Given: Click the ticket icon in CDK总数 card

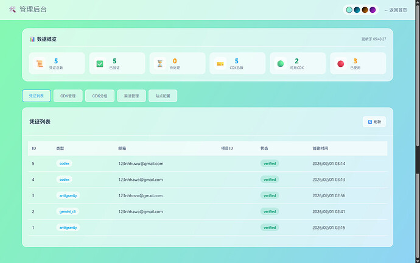Looking at the screenshot, I should 220,64.
